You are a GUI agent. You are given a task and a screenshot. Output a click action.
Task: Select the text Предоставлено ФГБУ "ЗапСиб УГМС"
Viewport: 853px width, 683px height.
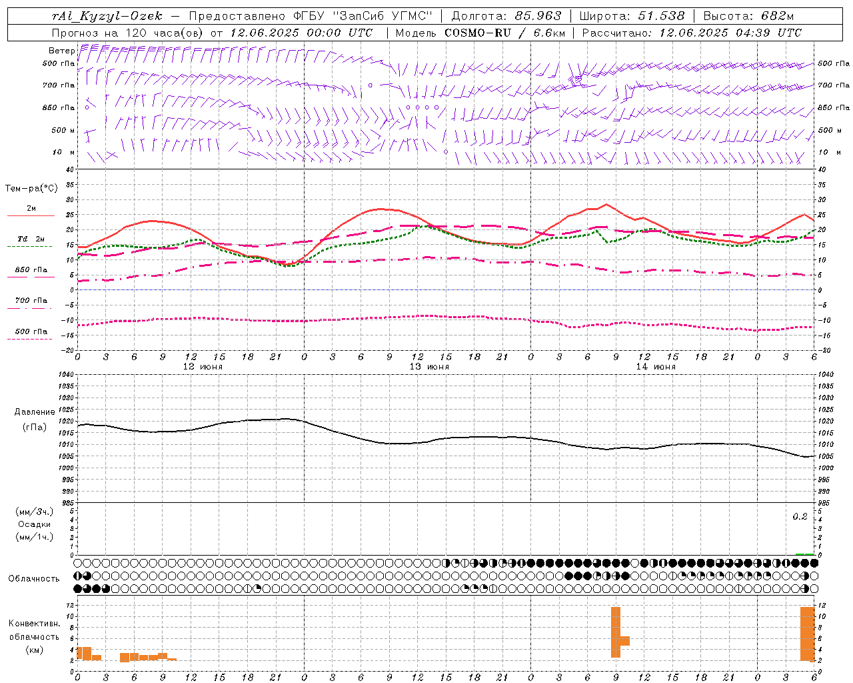pyautogui.click(x=311, y=16)
